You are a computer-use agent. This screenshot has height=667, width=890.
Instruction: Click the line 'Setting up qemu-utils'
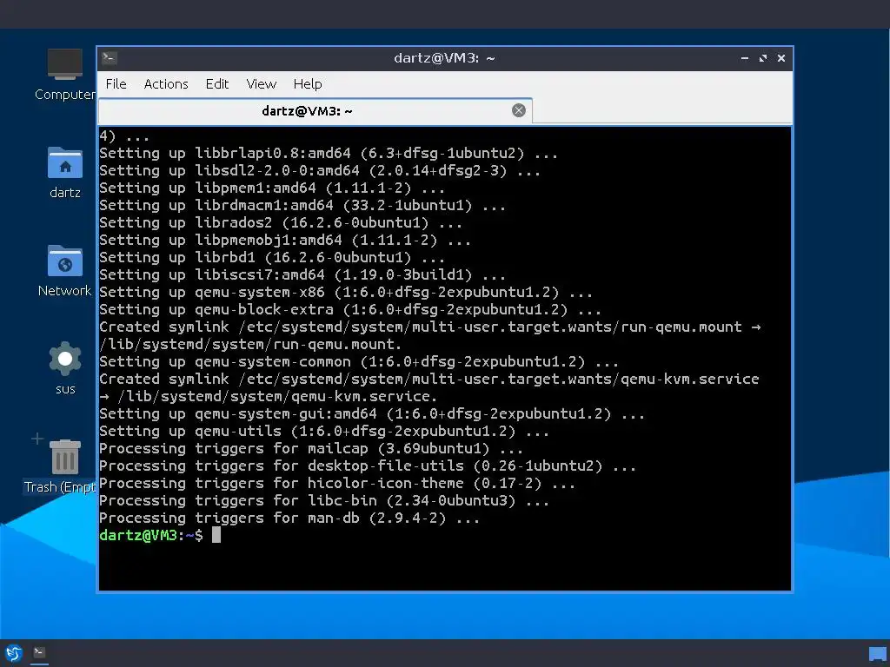click(324, 431)
